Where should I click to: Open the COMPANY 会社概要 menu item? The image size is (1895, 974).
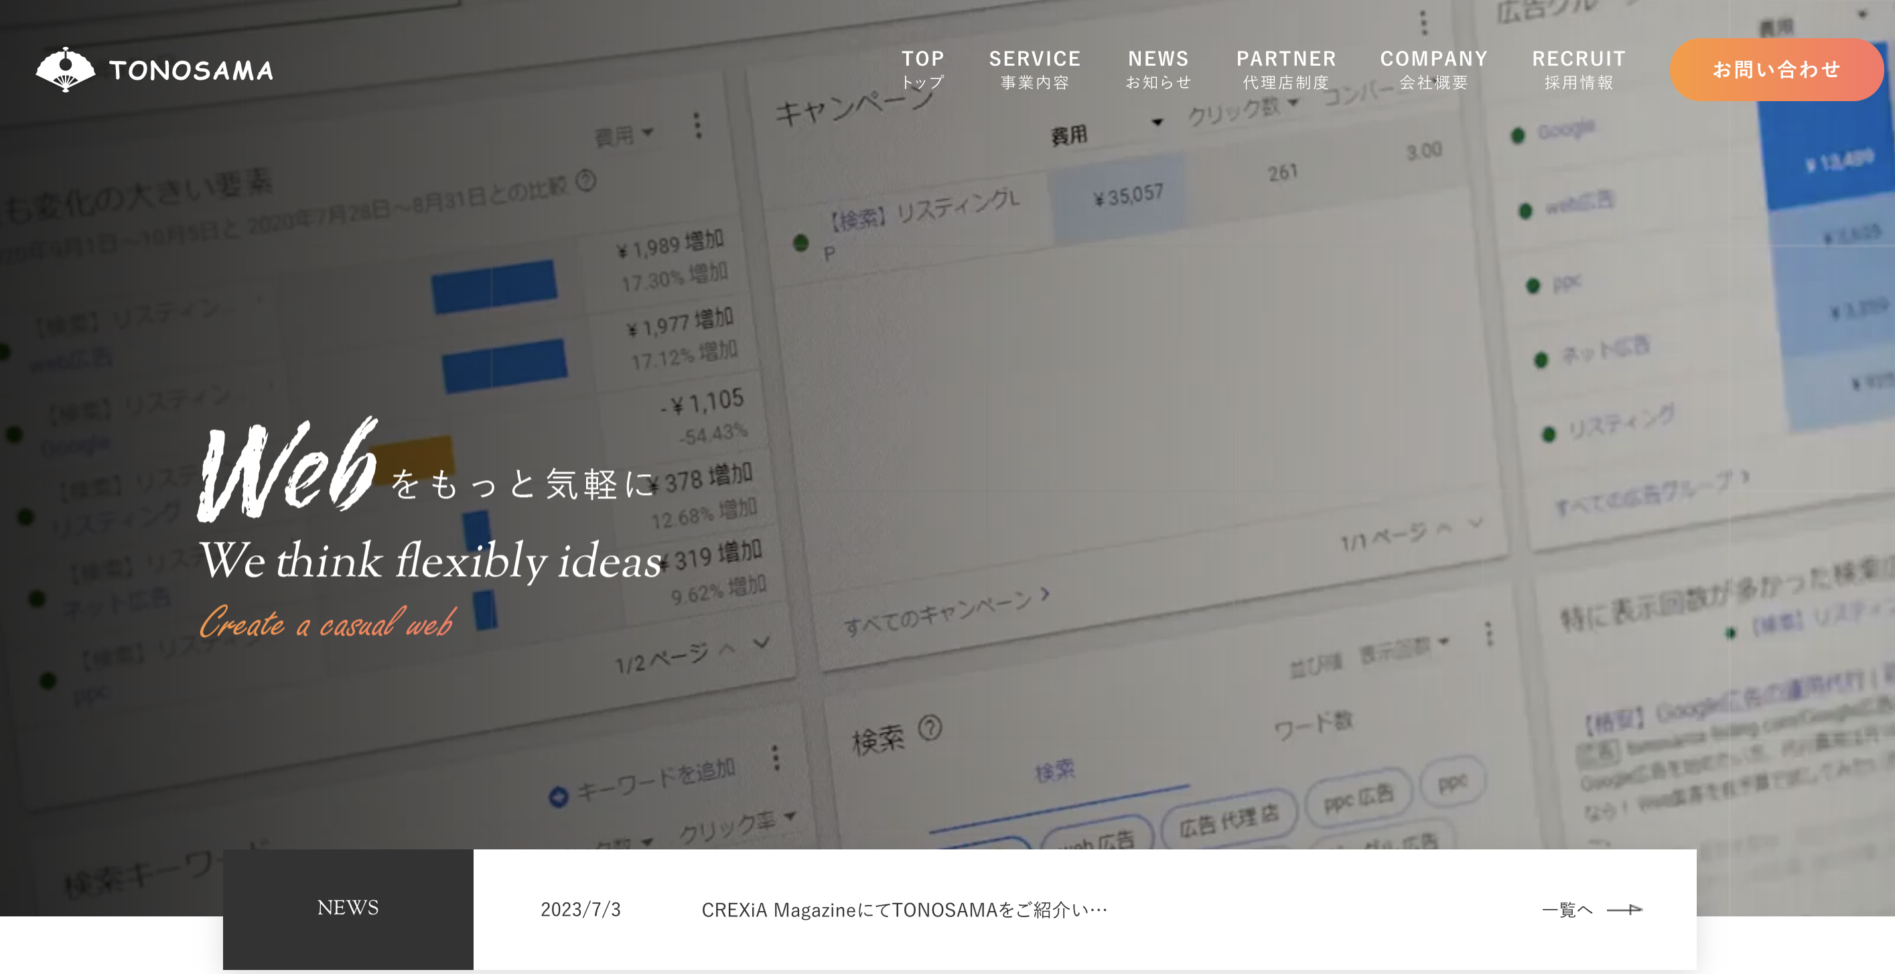tap(1433, 69)
